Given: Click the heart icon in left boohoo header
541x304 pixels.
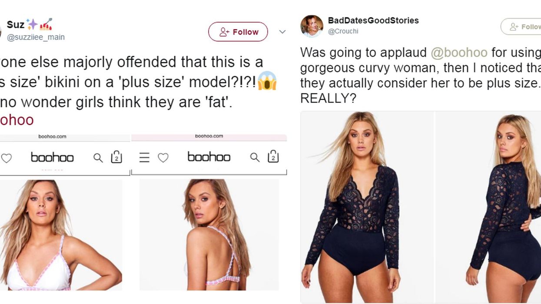Looking at the screenshot, I should 6,158.
